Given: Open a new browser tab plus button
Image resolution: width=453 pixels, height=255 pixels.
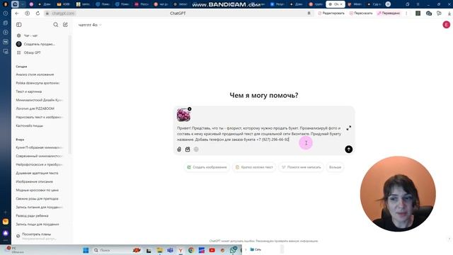Looking at the screenshot, I should [x=388, y=4].
